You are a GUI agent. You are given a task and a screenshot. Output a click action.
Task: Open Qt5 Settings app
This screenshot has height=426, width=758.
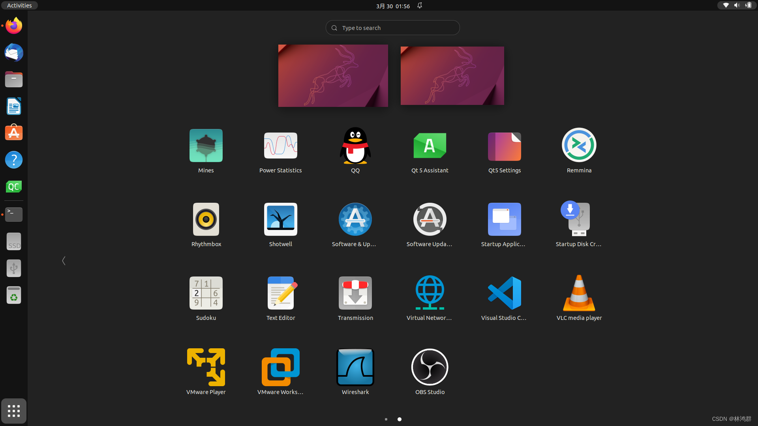pyautogui.click(x=504, y=151)
